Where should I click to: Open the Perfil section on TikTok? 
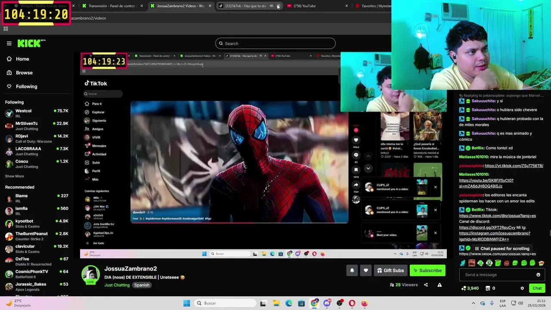tap(96, 171)
